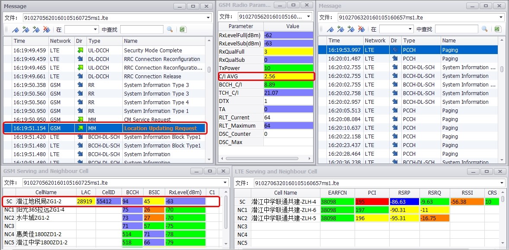
Task: Click the TCH_C/I value 21.07
Action: click(288, 93)
